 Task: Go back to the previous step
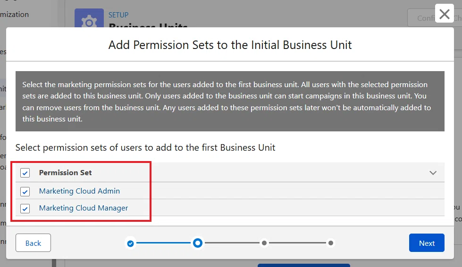click(34, 243)
